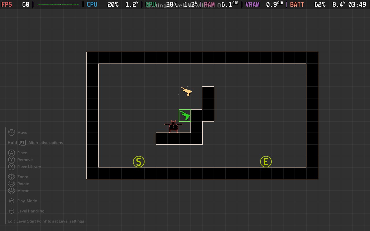
Task: Click the Zoom control icon
Action: pyautogui.click(x=12, y=177)
